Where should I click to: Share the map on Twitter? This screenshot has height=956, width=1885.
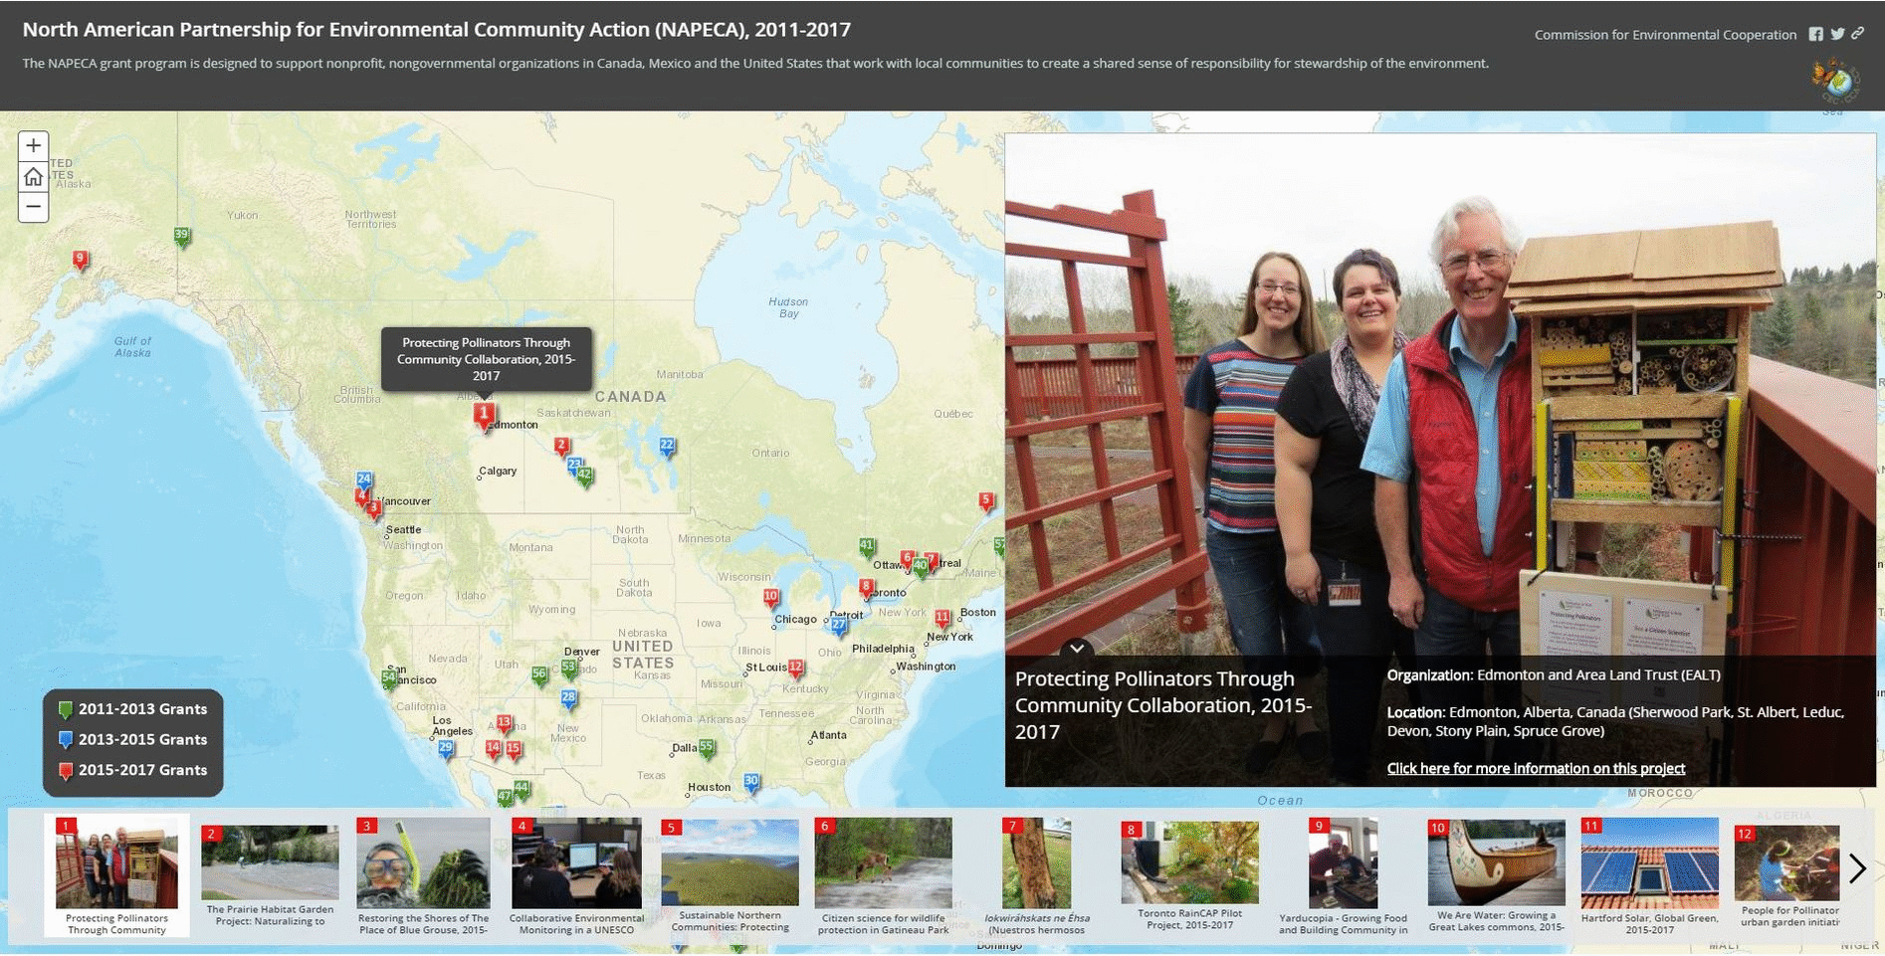pyautogui.click(x=1837, y=34)
